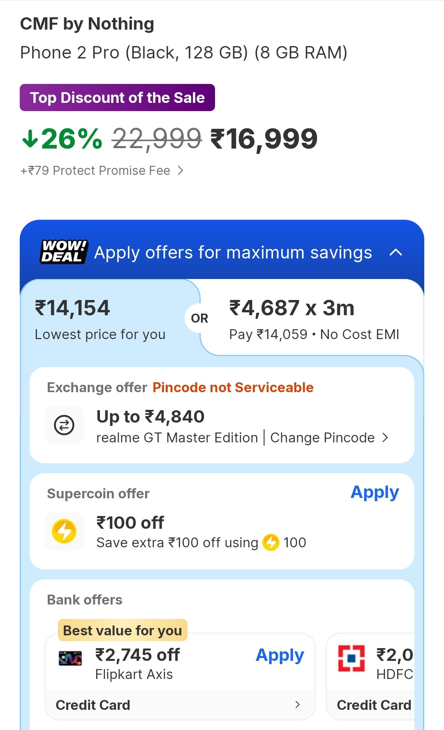The image size is (444, 730).
Task: Click the small Supercoin icon beside 100
Action: tap(271, 542)
